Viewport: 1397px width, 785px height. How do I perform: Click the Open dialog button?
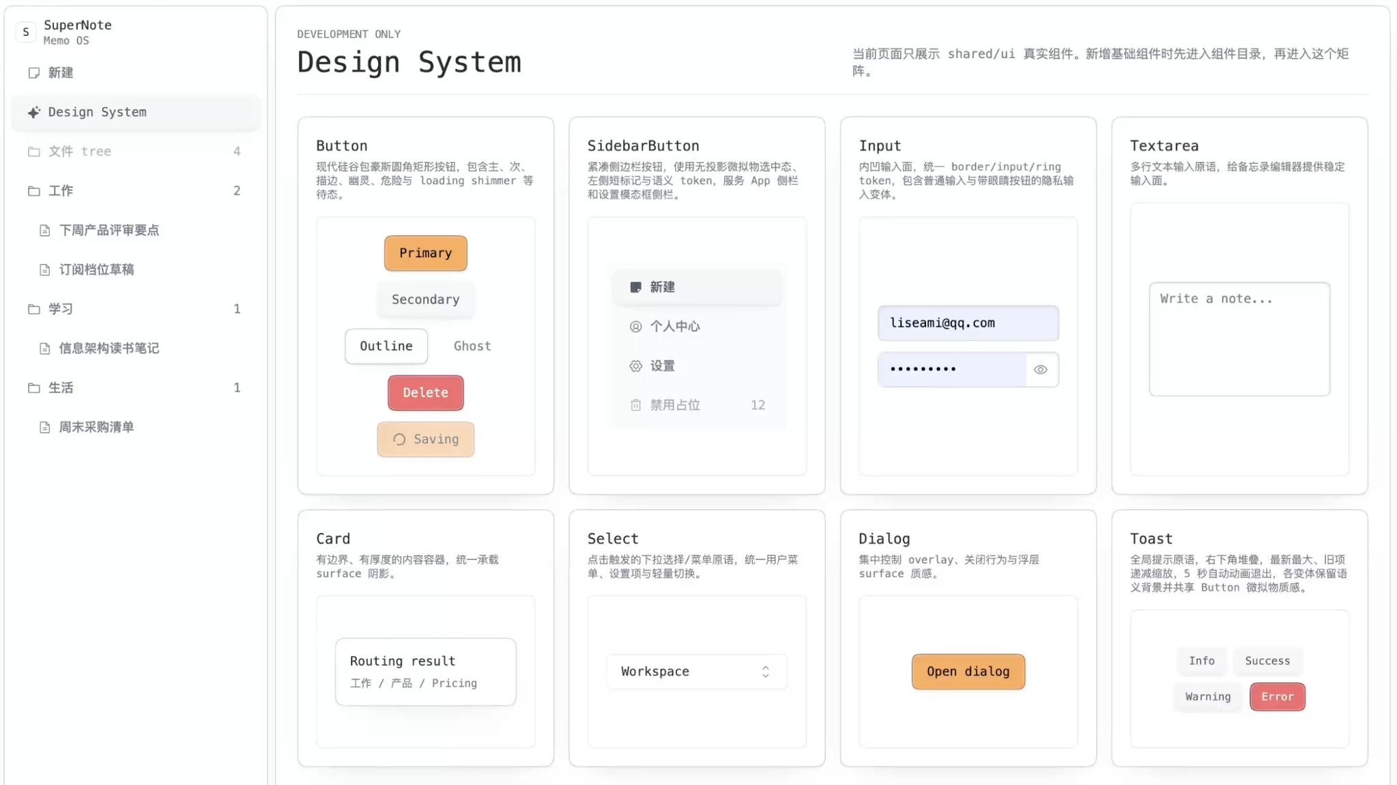[x=968, y=672]
